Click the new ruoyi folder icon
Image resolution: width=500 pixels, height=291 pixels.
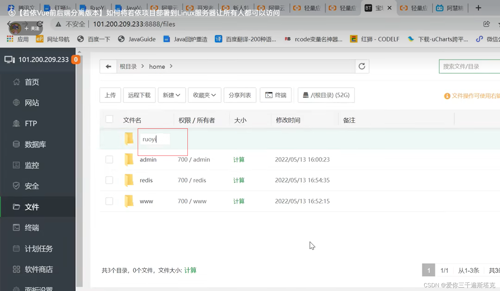129,139
